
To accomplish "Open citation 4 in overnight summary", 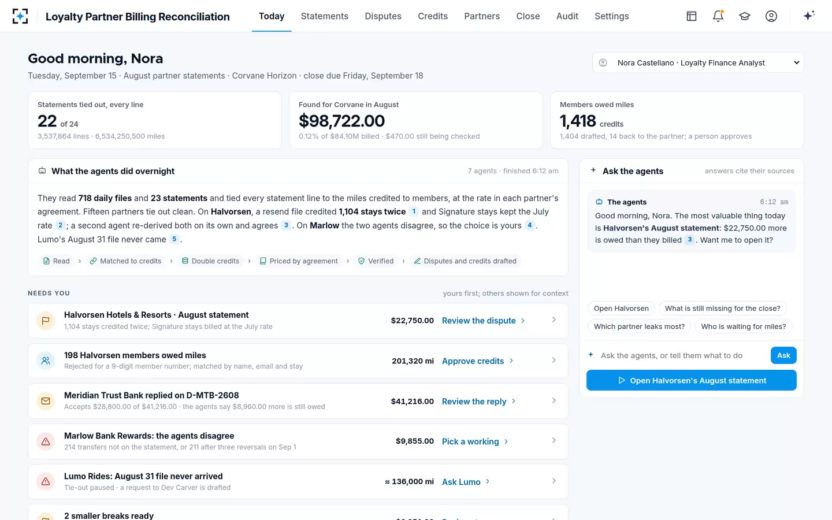I will tap(529, 225).
